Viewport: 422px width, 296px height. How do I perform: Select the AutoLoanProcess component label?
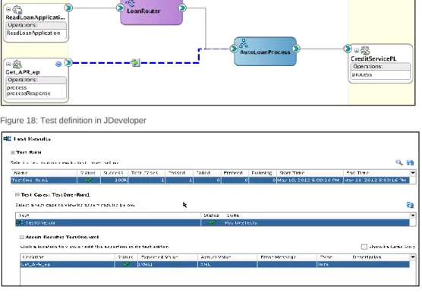pos(265,52)
